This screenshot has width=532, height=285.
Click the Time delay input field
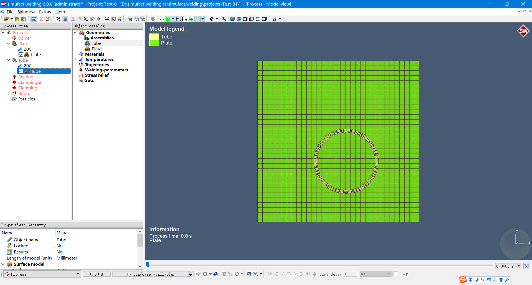(x=351, y=274)
